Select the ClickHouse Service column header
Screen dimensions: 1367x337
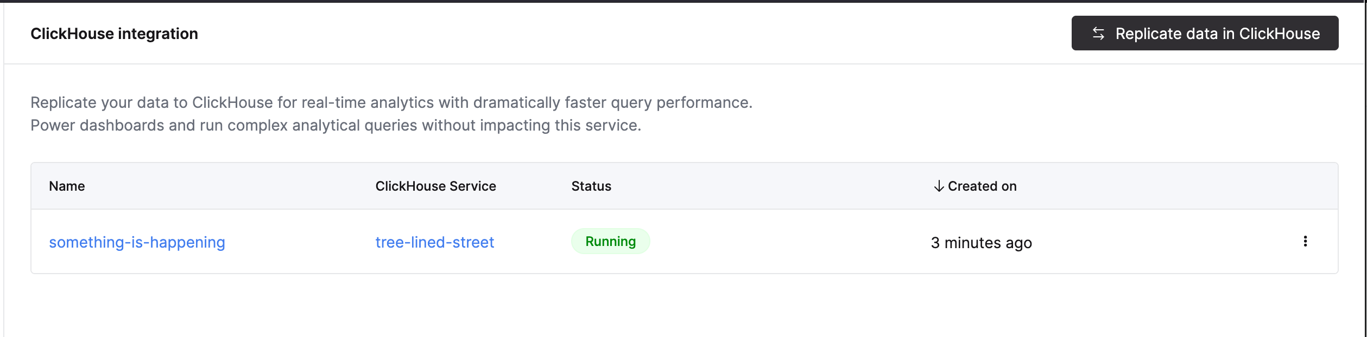(435, 186)
